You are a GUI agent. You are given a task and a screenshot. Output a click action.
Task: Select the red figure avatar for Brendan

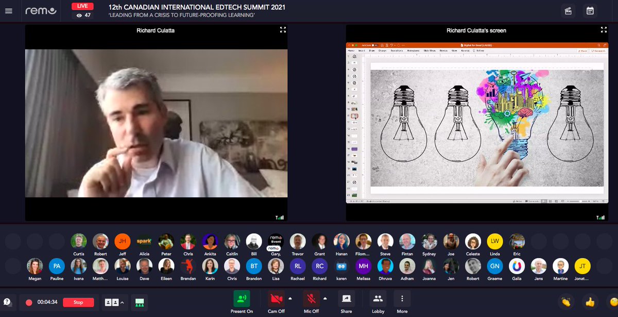pyautogui.click(x=188, y=266)
